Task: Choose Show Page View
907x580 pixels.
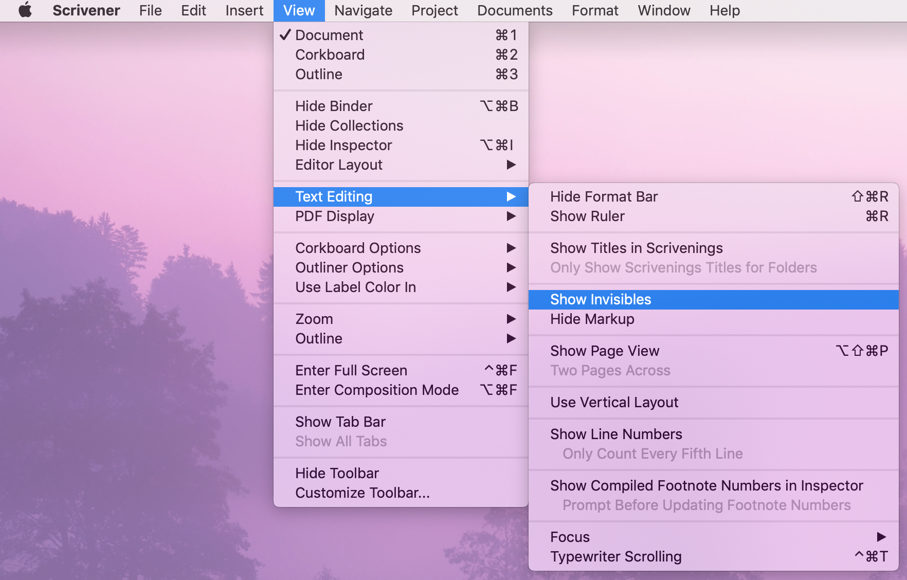Action: [714, 351]
